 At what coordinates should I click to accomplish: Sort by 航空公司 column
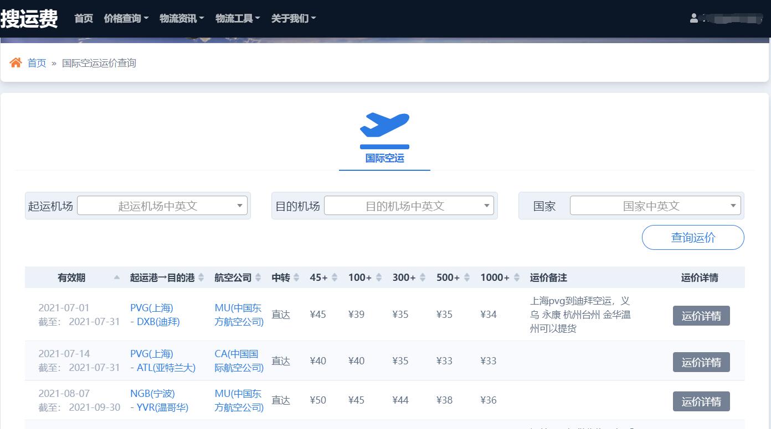[x=258, y=278]
